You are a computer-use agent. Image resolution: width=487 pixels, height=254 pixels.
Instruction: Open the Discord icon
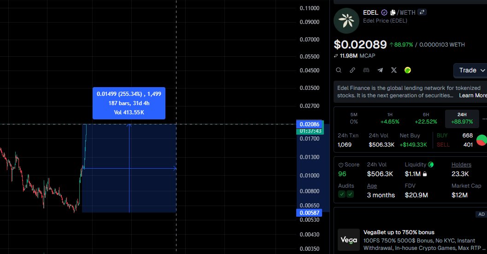tap(366, 70)
